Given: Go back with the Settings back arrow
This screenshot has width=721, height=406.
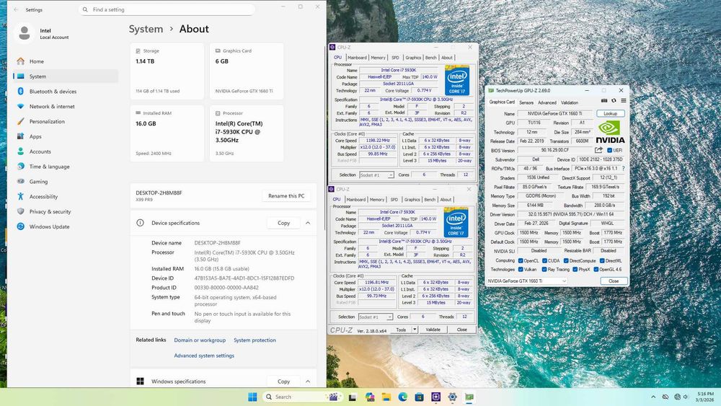Looking at the screenshot, I should coord(16,9).
